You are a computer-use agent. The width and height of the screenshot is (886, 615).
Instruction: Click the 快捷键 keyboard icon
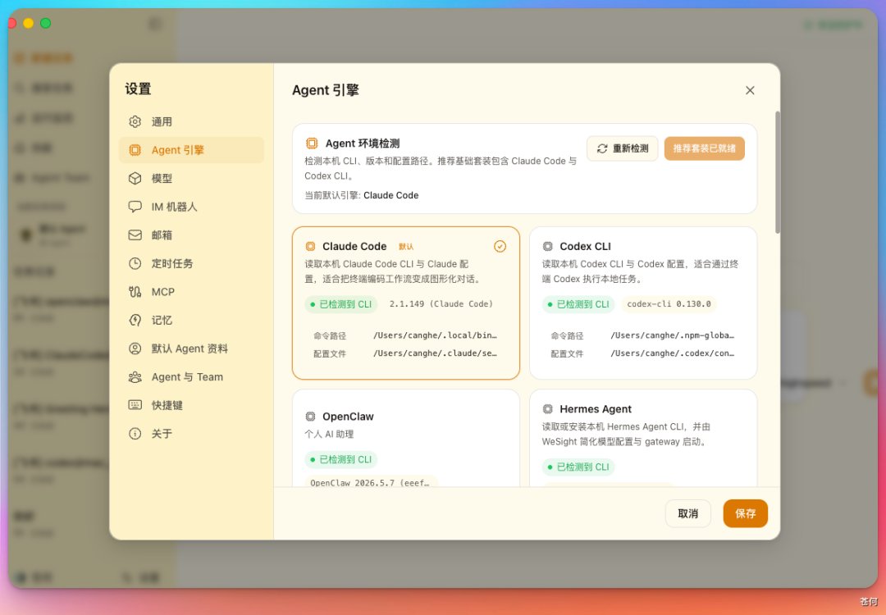pyautogui.click(x=135, y=405)
